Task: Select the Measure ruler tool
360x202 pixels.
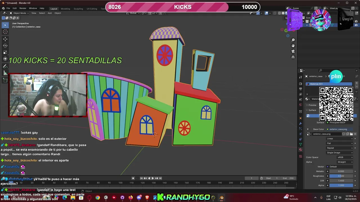Action: pyautogui.click(x=5, y=73)
